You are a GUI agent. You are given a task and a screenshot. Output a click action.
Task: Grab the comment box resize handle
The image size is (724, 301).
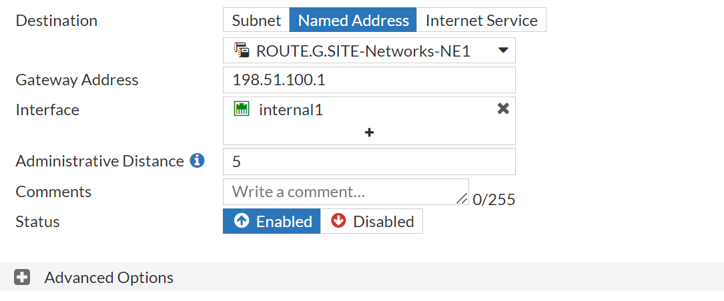[462, 198]
